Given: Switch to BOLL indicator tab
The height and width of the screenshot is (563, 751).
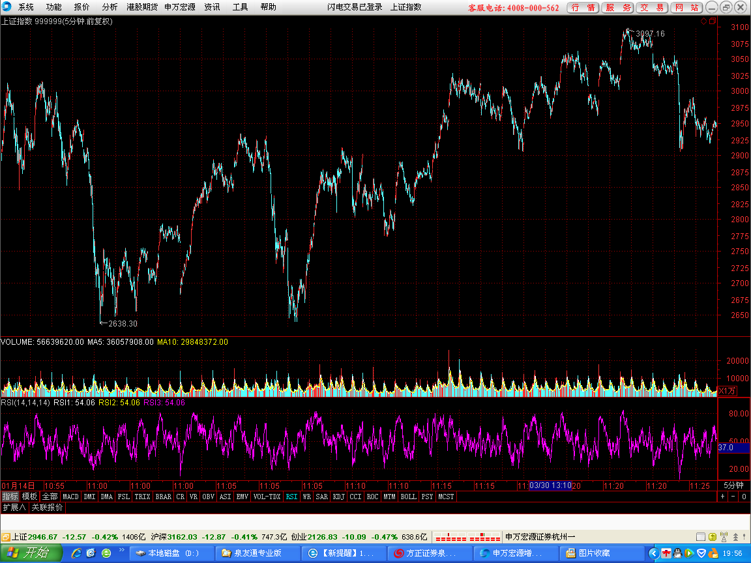Looking at the screenshot, I should 409,497.
